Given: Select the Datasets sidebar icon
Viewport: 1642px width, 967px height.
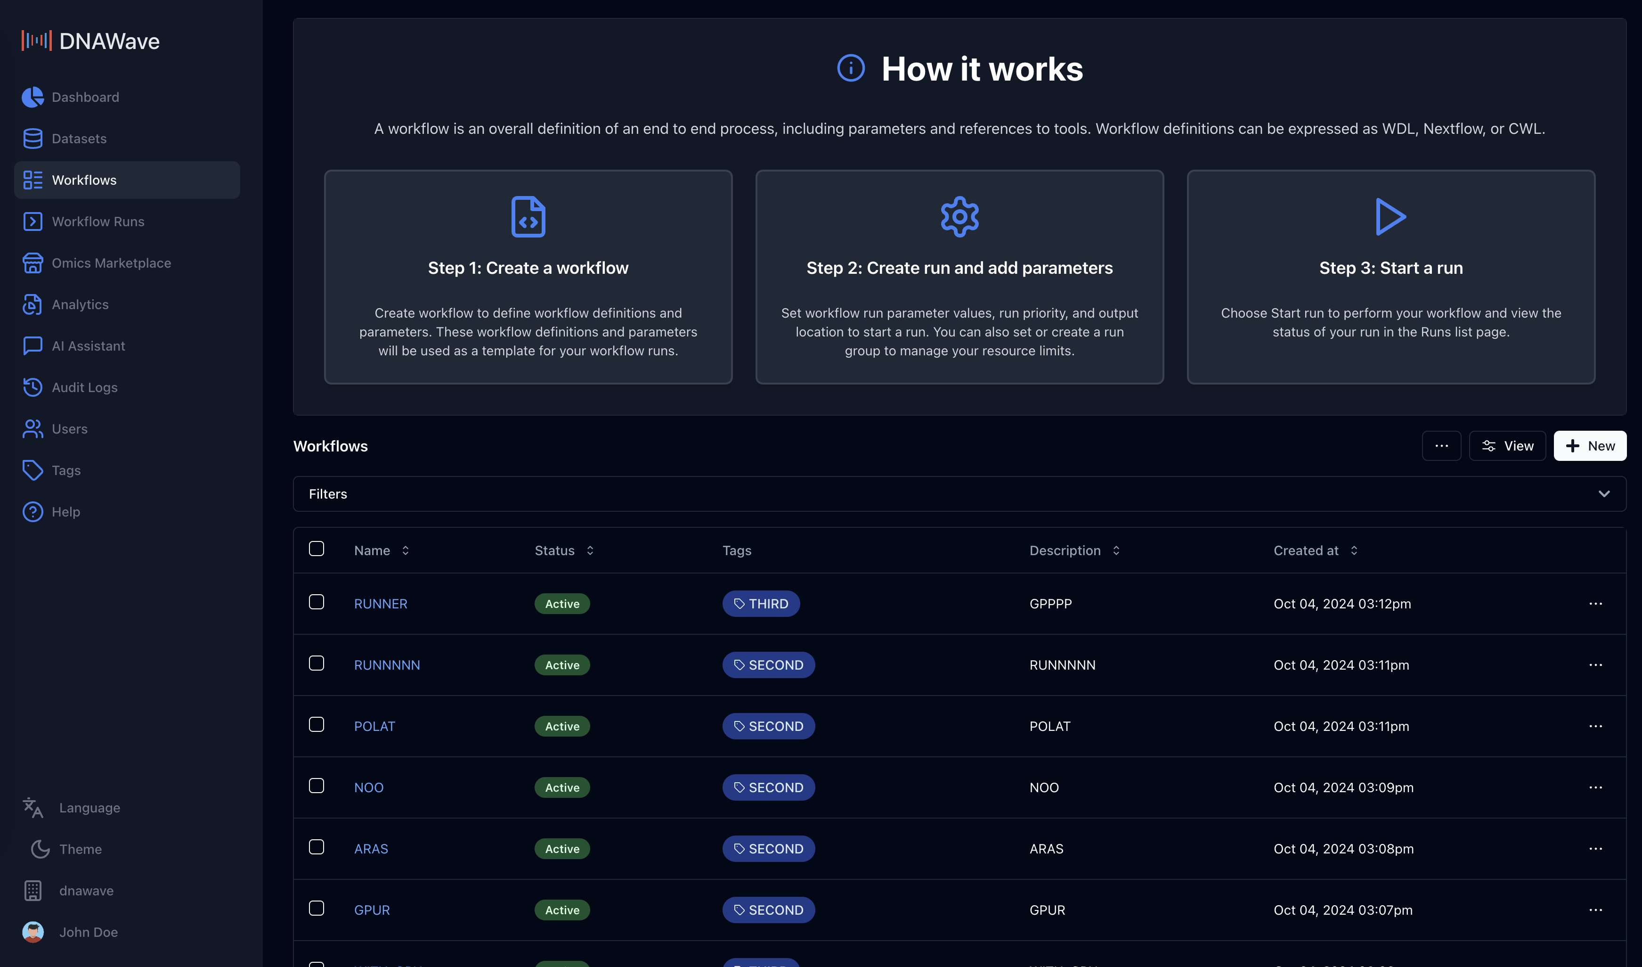Looking at the screenshot, I should pyautogui.click(x=33, y=138).
